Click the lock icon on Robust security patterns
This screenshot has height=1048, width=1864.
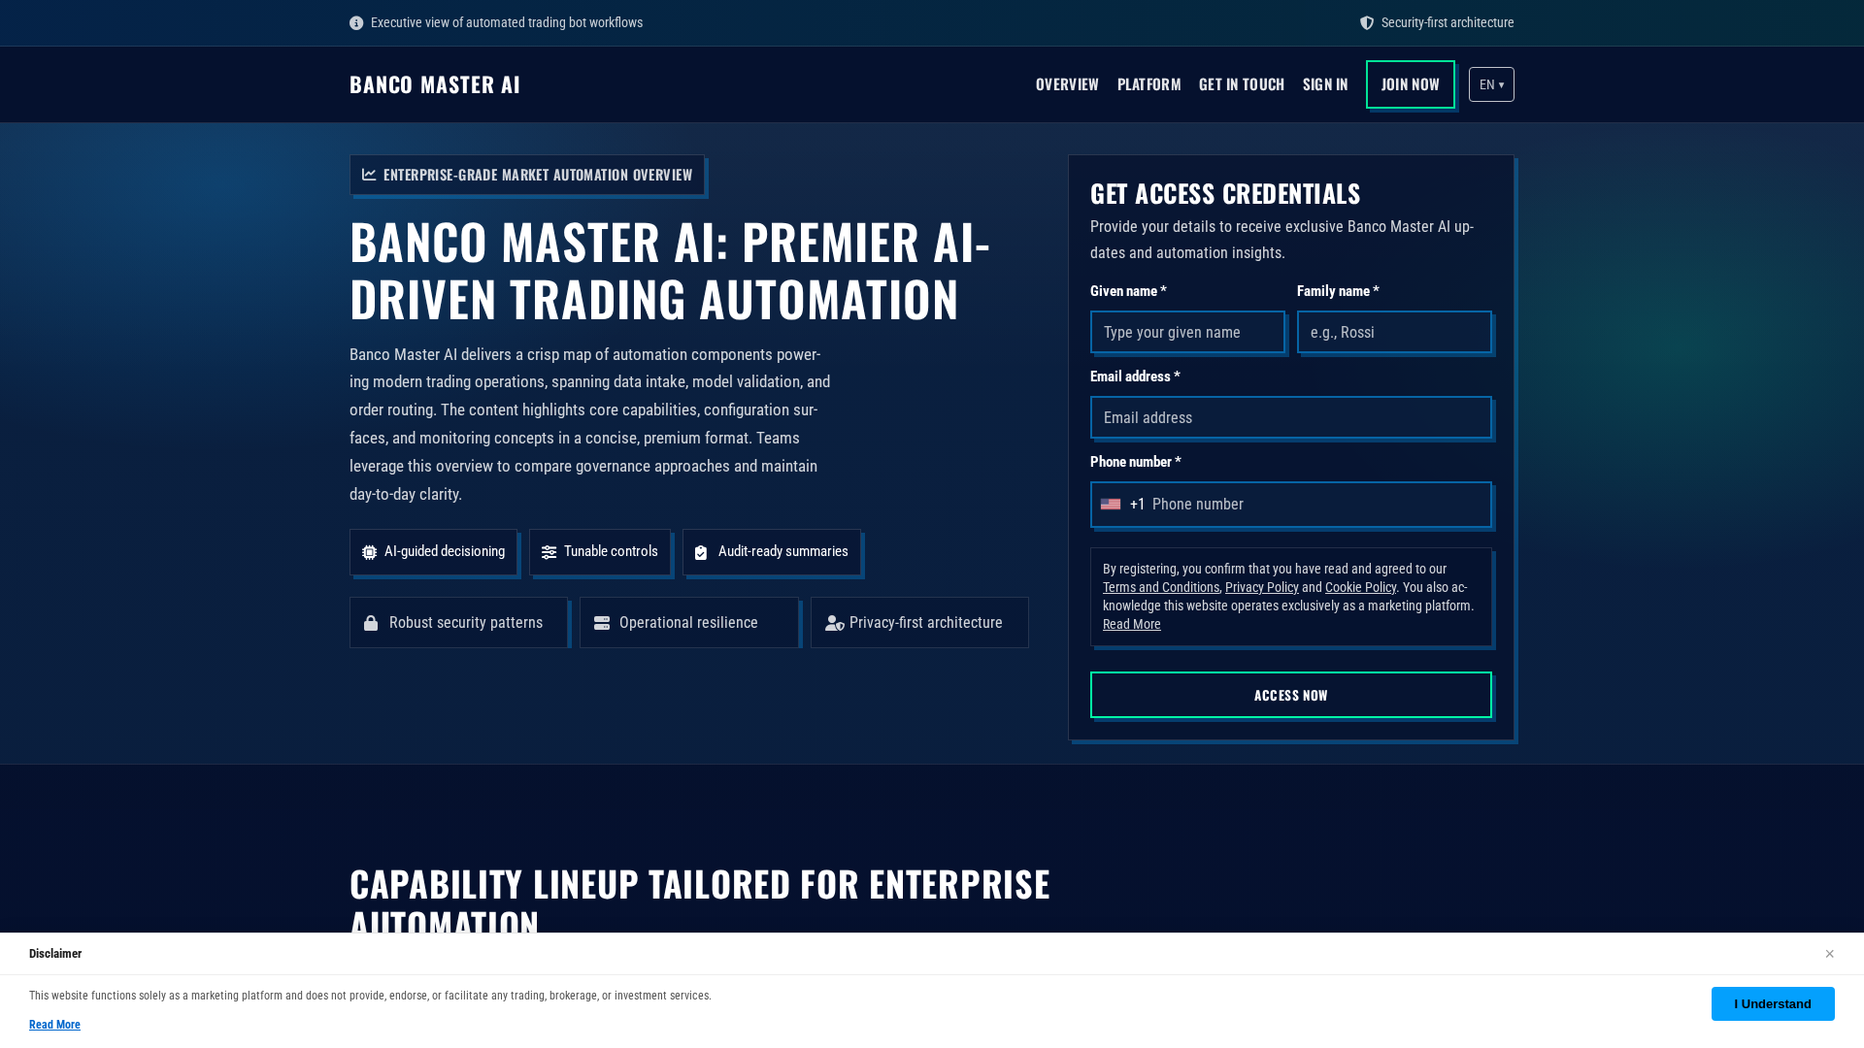(371, 623)
